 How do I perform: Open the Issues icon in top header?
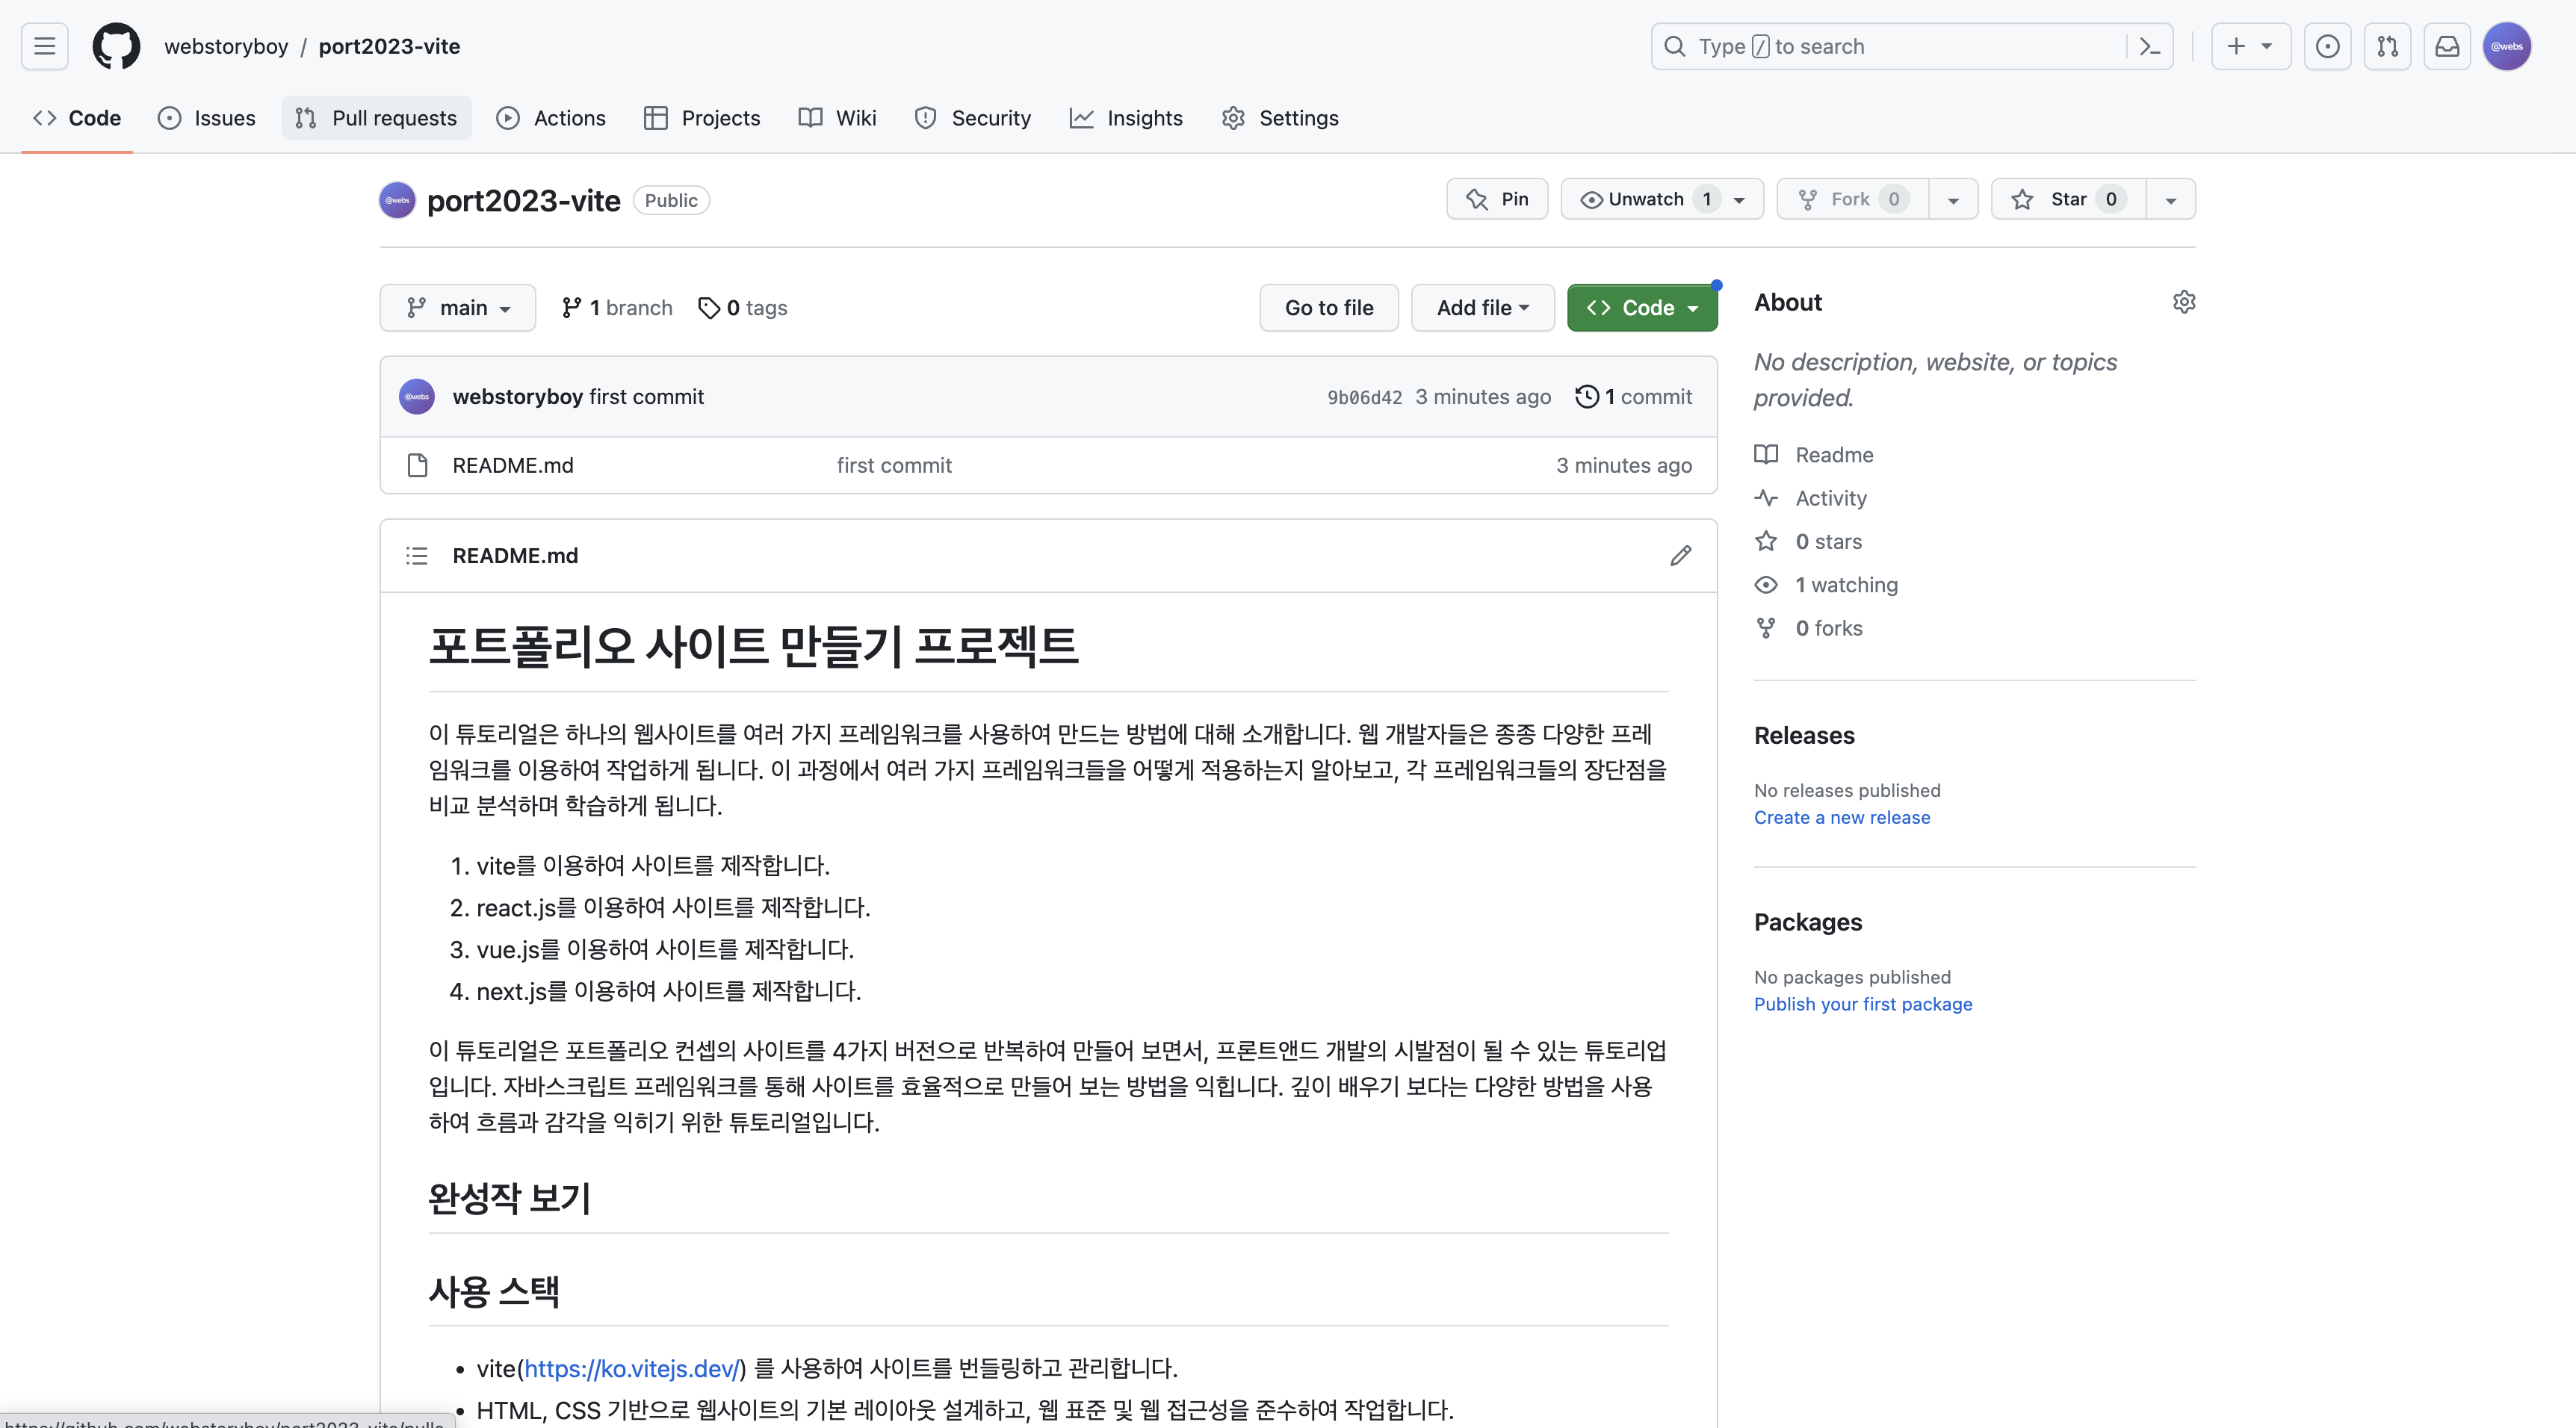click(x=2327, y=46)
